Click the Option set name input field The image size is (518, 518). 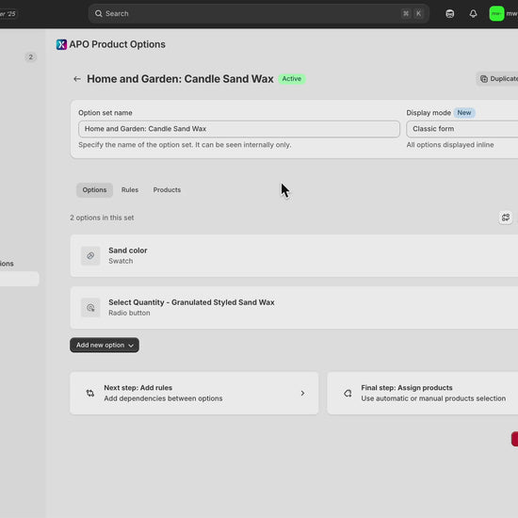pyautogui.click(x=239, y=129)
